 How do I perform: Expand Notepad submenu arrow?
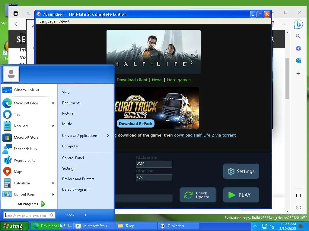point(53,126)
